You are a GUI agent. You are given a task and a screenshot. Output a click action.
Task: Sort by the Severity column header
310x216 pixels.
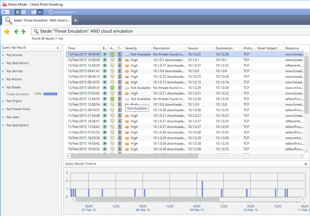pyautogui.click(x=137, y=48)
